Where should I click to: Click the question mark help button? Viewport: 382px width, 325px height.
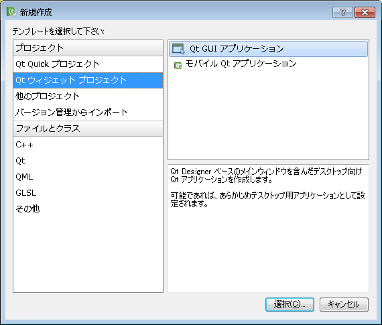coord(342,12)
